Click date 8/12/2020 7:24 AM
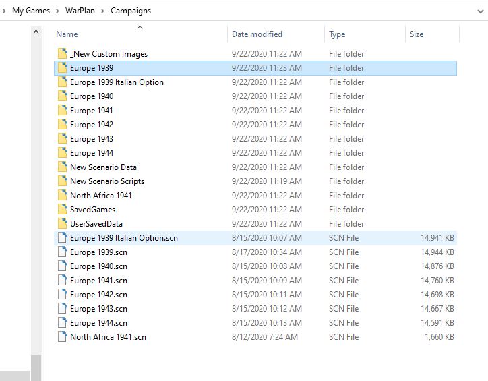This screenshot has width=488, height=381. [264, 337]
